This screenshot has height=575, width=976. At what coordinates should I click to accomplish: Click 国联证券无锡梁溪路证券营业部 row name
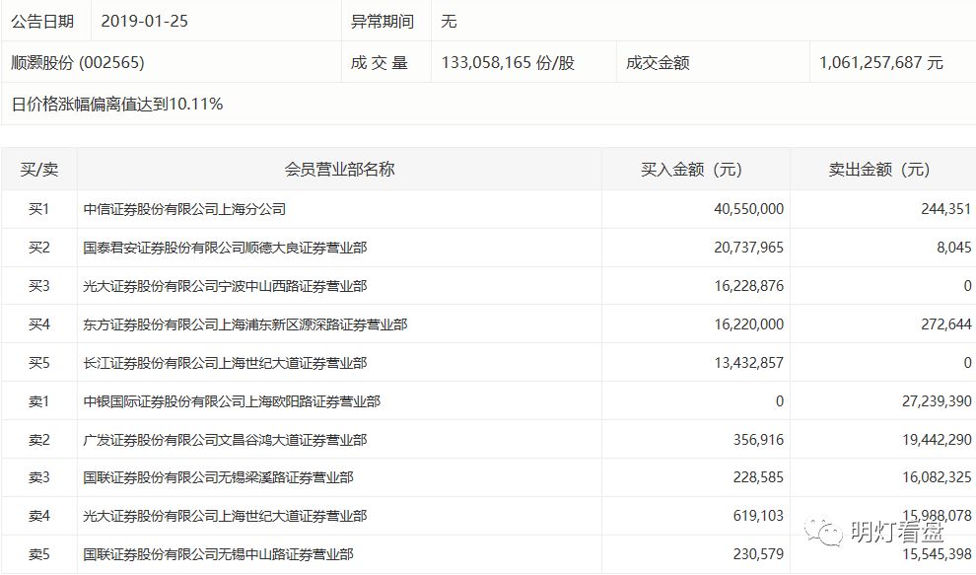point(219,477)
